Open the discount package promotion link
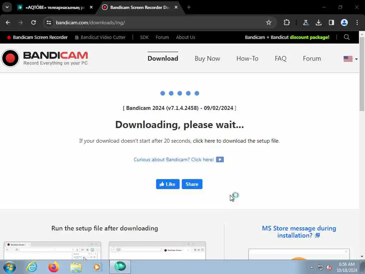This screenshot has width=365, height=274. pyautogui.click(x=287, y=37)
